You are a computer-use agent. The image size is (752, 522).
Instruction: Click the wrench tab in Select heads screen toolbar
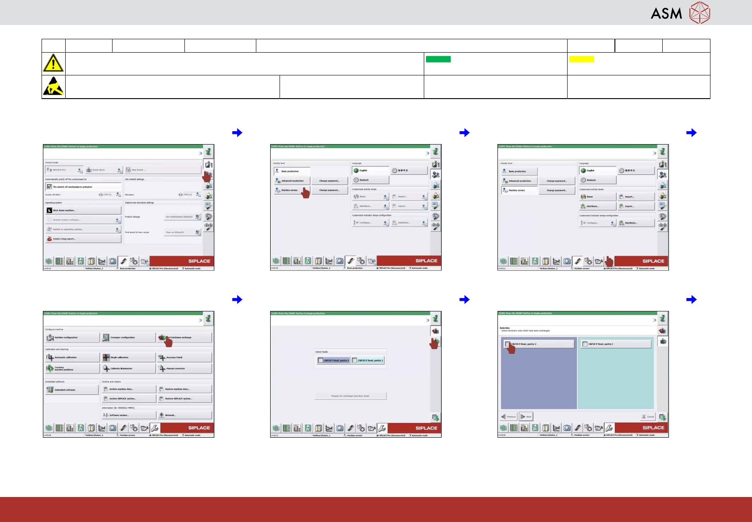tap(382, 428)
